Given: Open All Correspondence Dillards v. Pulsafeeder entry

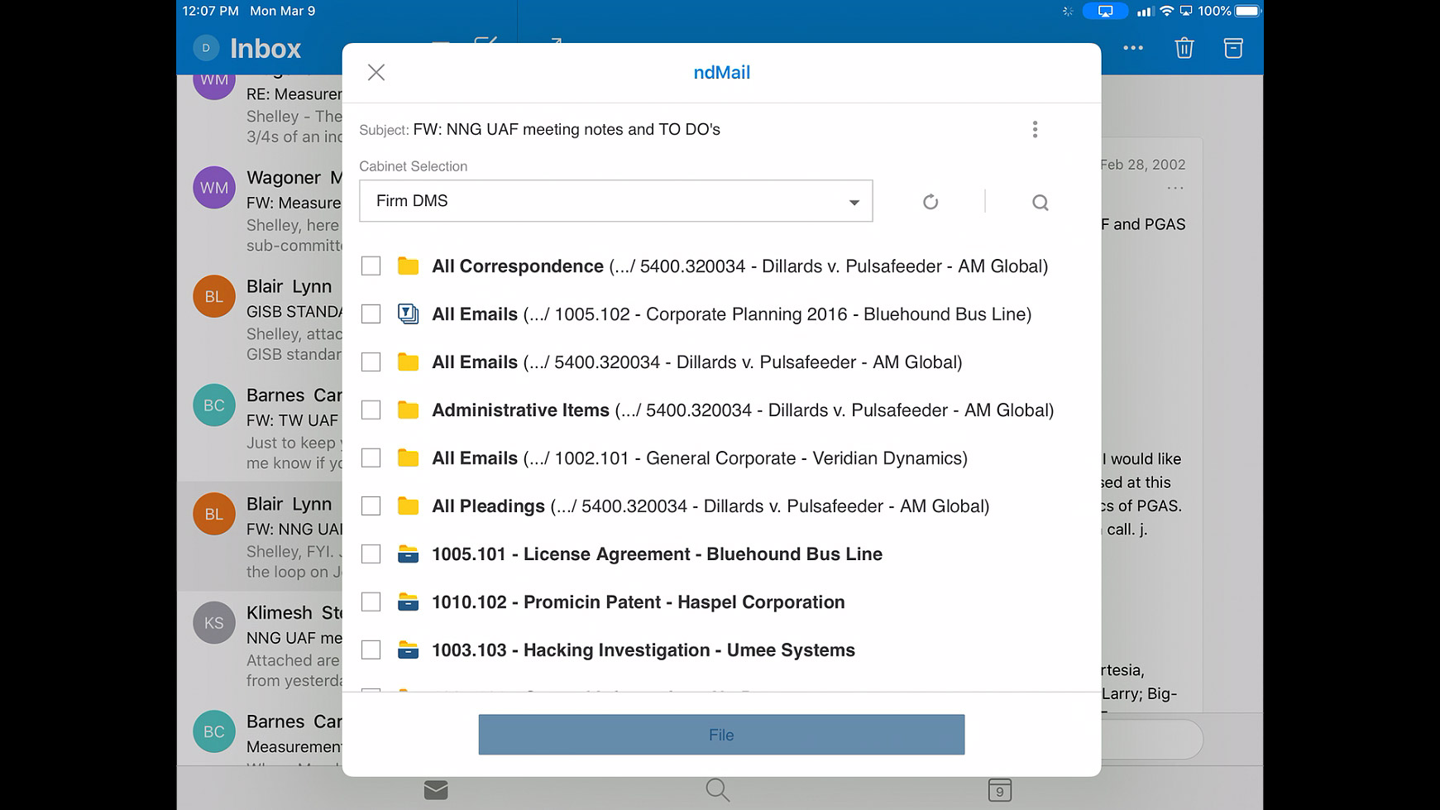Looking at the screenshot, I should (740, 266).
